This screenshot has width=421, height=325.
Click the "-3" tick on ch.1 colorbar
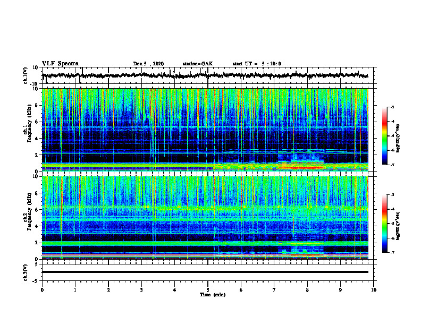[x=392, y=107]
